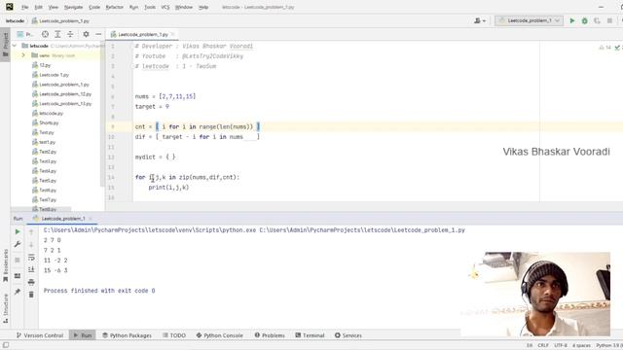The width and height of the screenshot is (623, 350).
Task: Go down the stack trace arrow
Action: point(31,244)
